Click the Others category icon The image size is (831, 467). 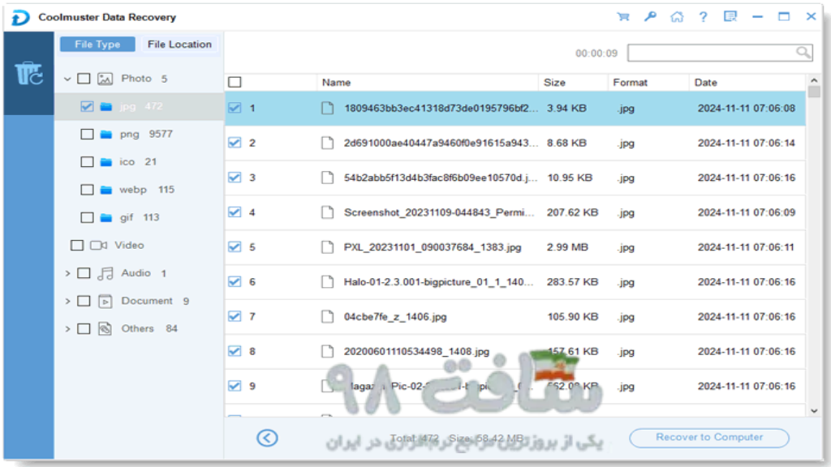pos(105,329)
